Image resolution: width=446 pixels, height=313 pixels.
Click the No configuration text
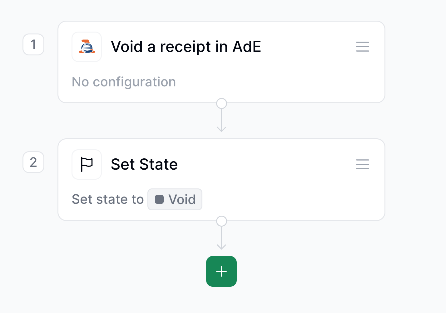[124, 82]
